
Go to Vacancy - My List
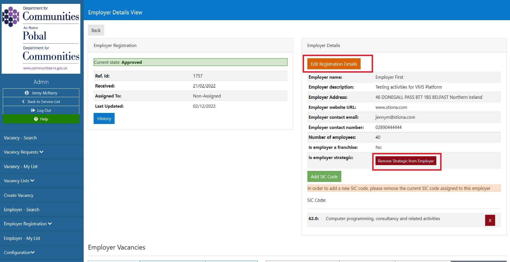coord(21,166)
